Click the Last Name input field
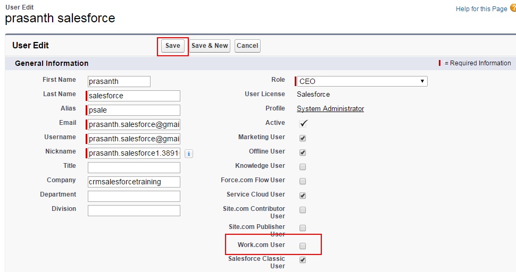 coord(134,96)
